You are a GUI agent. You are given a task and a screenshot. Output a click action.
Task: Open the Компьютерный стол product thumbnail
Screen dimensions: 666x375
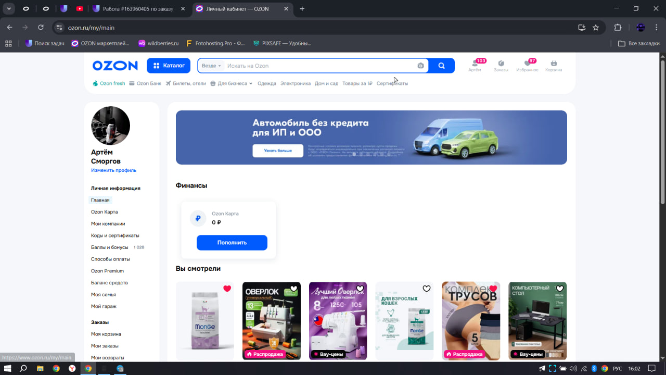[x=537, y=321]
